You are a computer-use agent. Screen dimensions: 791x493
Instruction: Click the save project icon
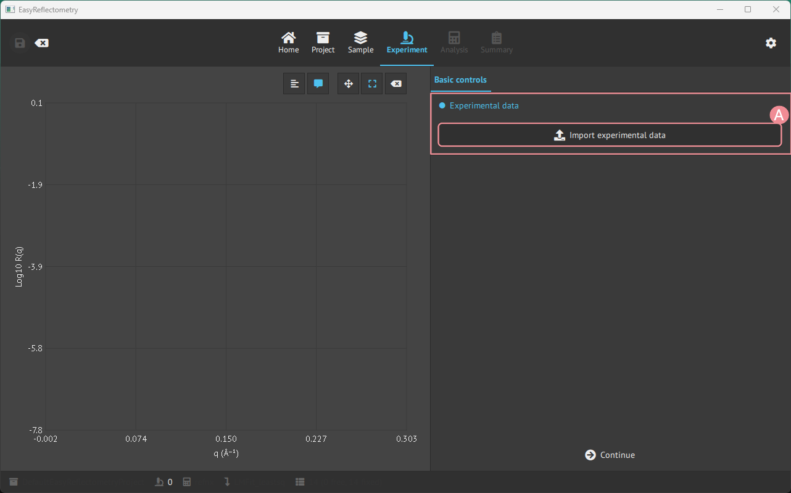pos(20,43)
